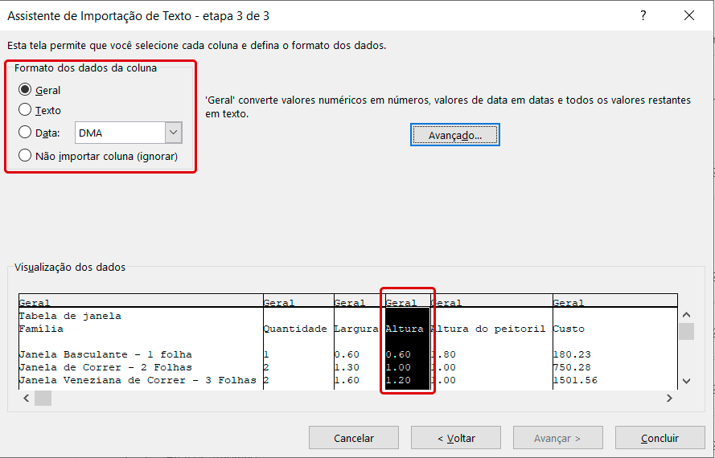Select the Geral format radio button

26,90
